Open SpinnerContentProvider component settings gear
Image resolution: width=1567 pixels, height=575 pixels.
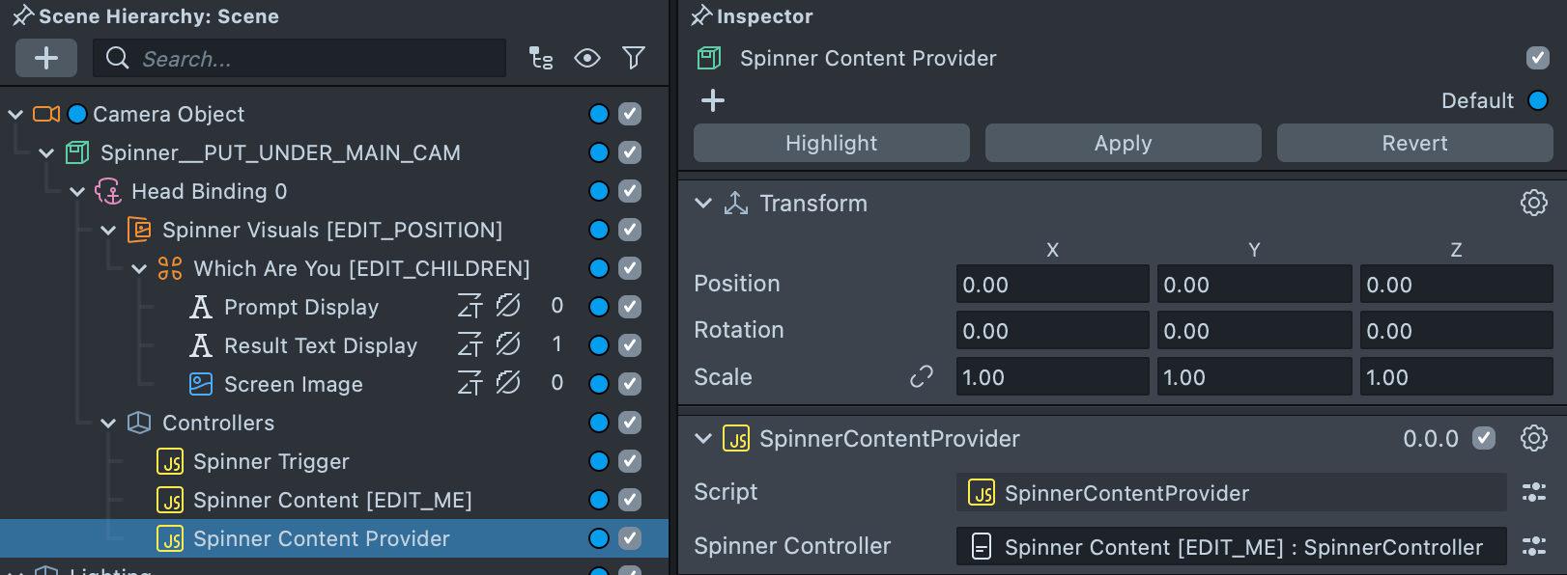pyautogui.click(x=1533, y=438)
